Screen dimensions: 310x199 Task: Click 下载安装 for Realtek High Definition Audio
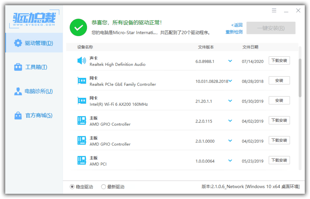[x=279, y=61]
